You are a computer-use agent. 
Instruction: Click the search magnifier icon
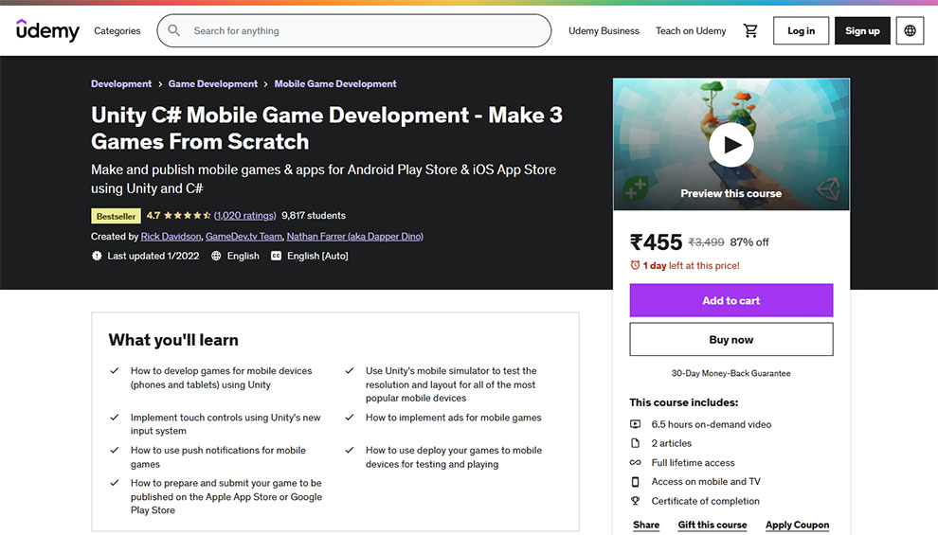click(174, 30)
